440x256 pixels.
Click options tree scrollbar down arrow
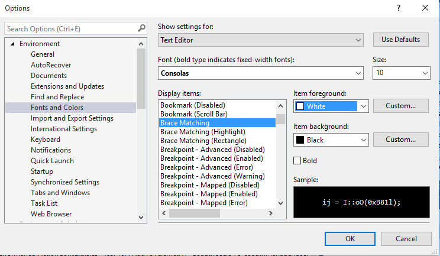click(141, 218)
